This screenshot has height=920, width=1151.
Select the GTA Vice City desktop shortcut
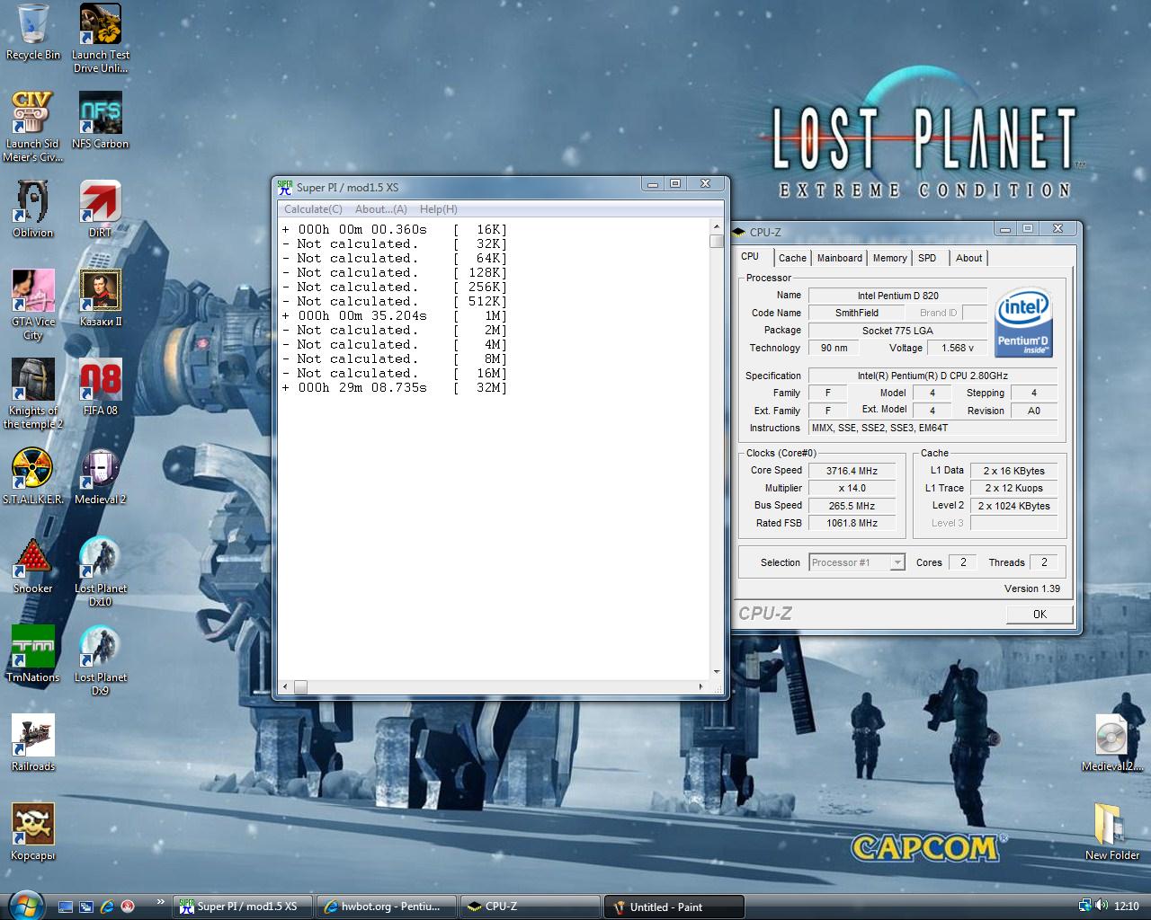[33, 305]
